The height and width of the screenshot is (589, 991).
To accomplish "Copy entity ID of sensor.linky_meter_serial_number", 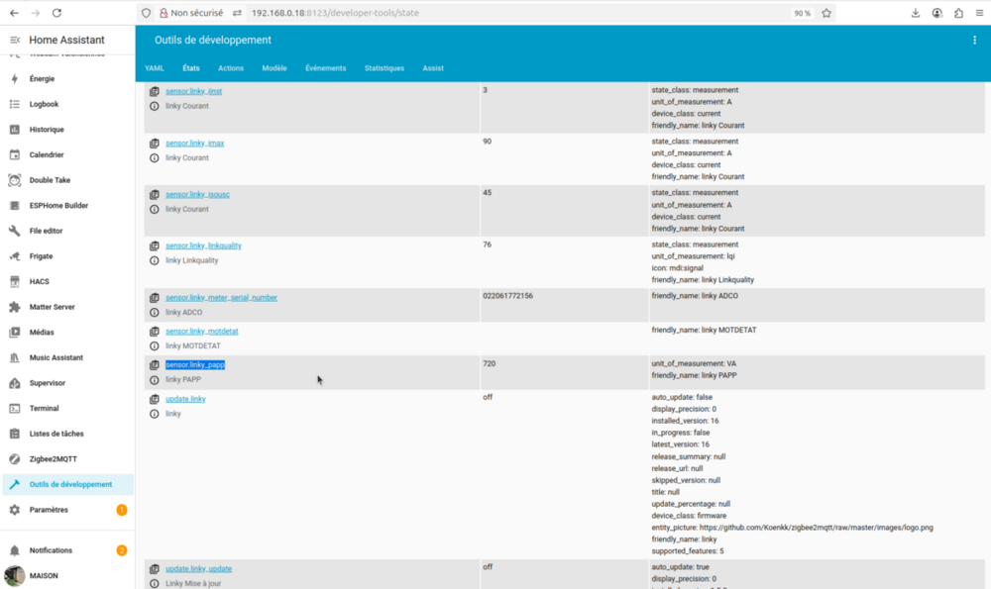I will [155, 298].
